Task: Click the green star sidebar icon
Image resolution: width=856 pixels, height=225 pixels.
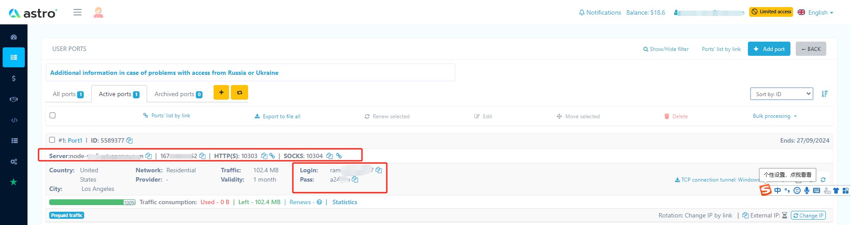Action: point(14,182)
